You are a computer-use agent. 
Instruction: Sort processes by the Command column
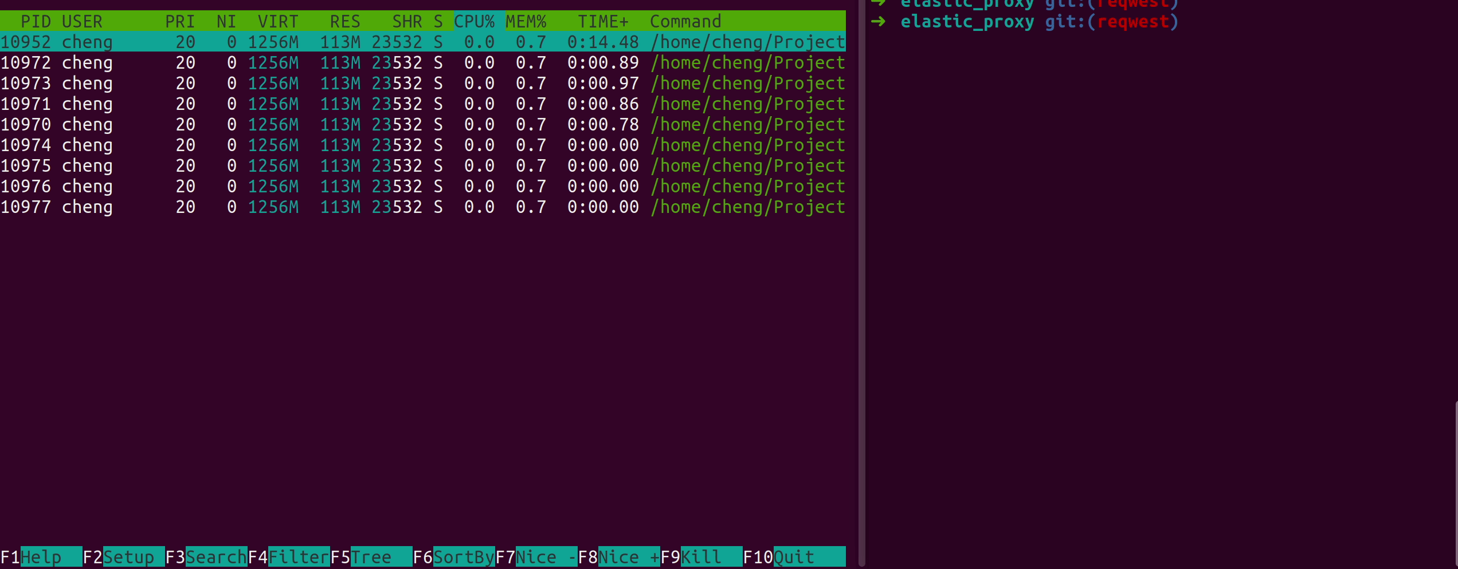pos(685,21)
